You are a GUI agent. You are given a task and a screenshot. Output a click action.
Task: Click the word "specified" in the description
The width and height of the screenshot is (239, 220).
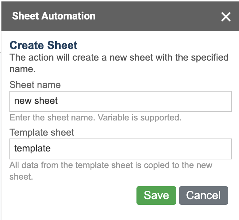tap(210, 58)
